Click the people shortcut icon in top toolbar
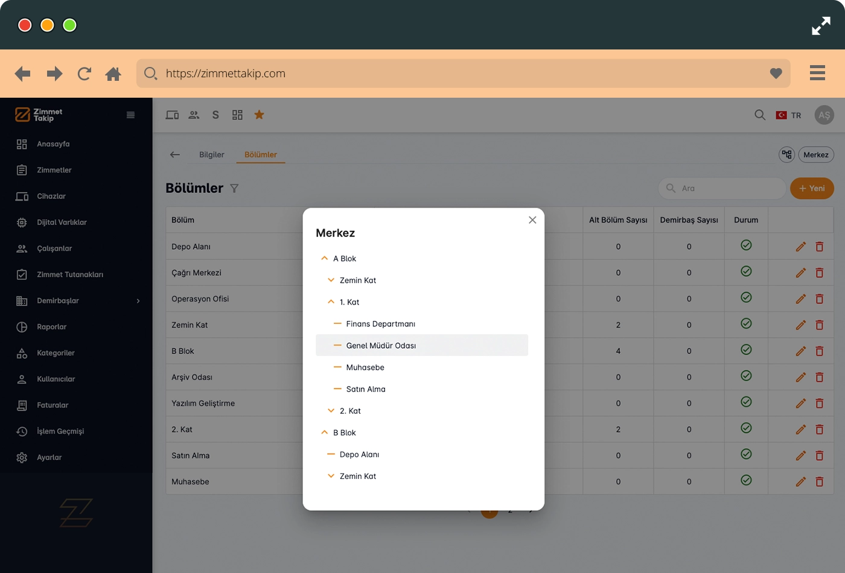Screen dimensions: 845x573 point(194,115)
